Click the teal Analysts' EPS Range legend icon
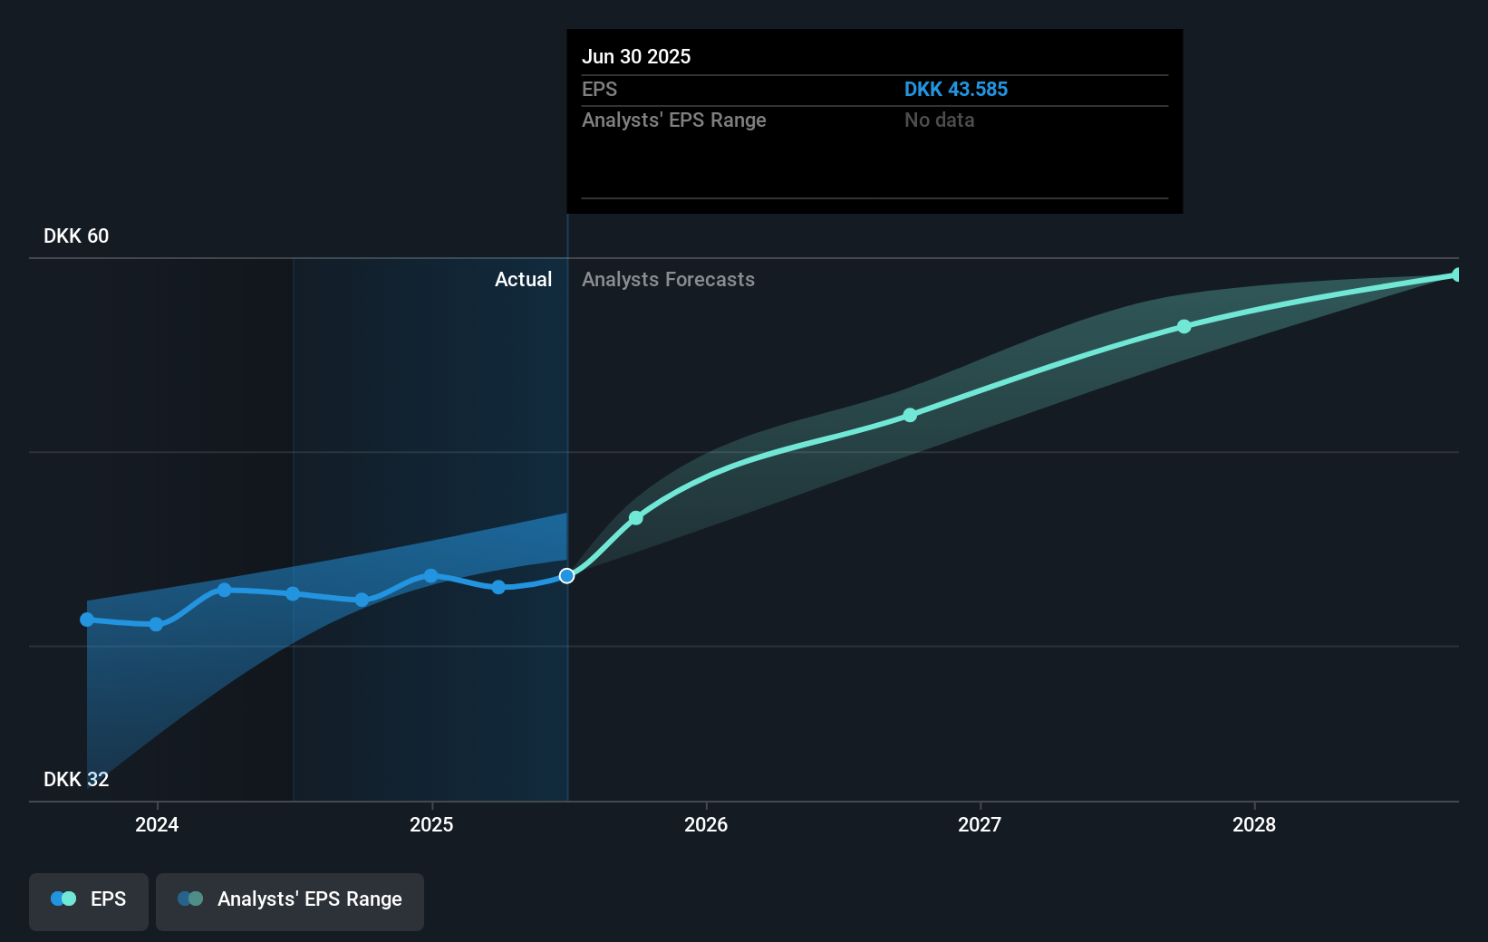This screenshot has width=1488, height=942. (189, 899)
